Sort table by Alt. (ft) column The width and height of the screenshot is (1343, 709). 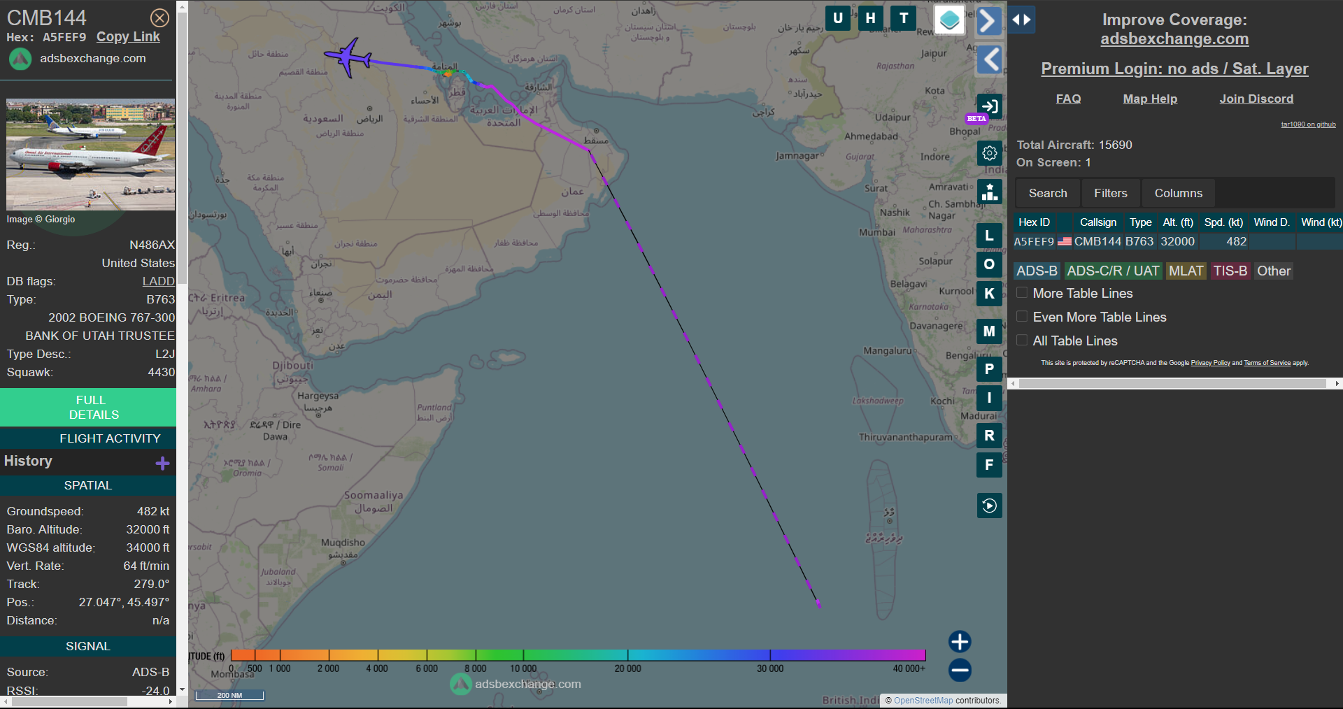coord(1178,222)
